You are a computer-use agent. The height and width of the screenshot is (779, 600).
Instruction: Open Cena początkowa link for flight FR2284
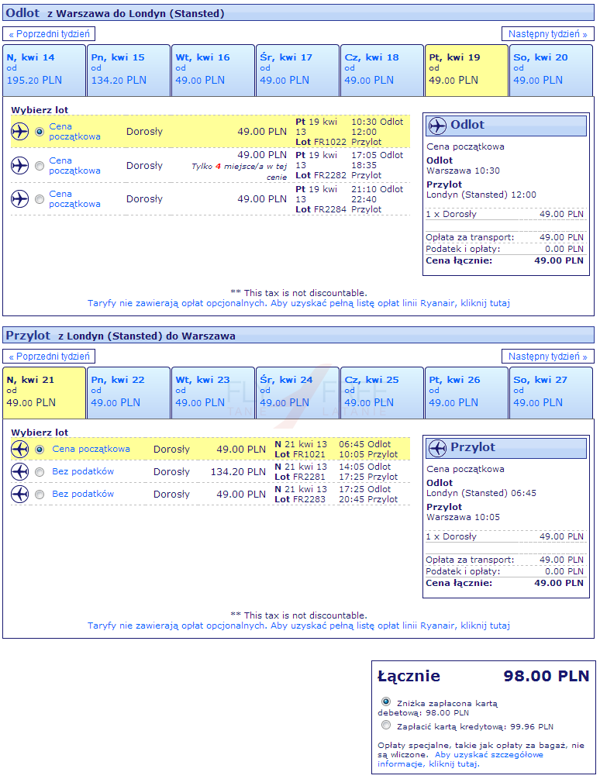[74, 198]
